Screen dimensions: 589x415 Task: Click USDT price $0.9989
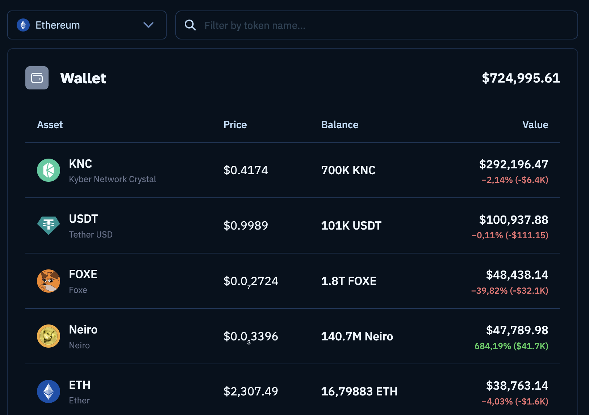246,226
